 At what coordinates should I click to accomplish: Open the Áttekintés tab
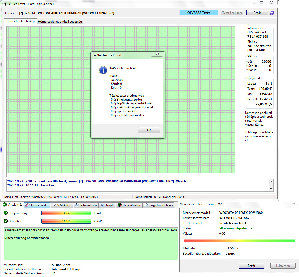tap(13, 205)
